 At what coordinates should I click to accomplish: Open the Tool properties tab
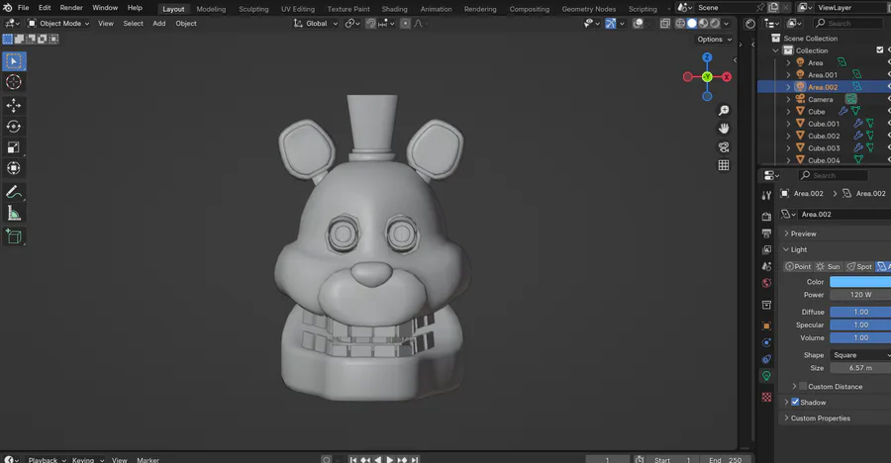(766, 196)
